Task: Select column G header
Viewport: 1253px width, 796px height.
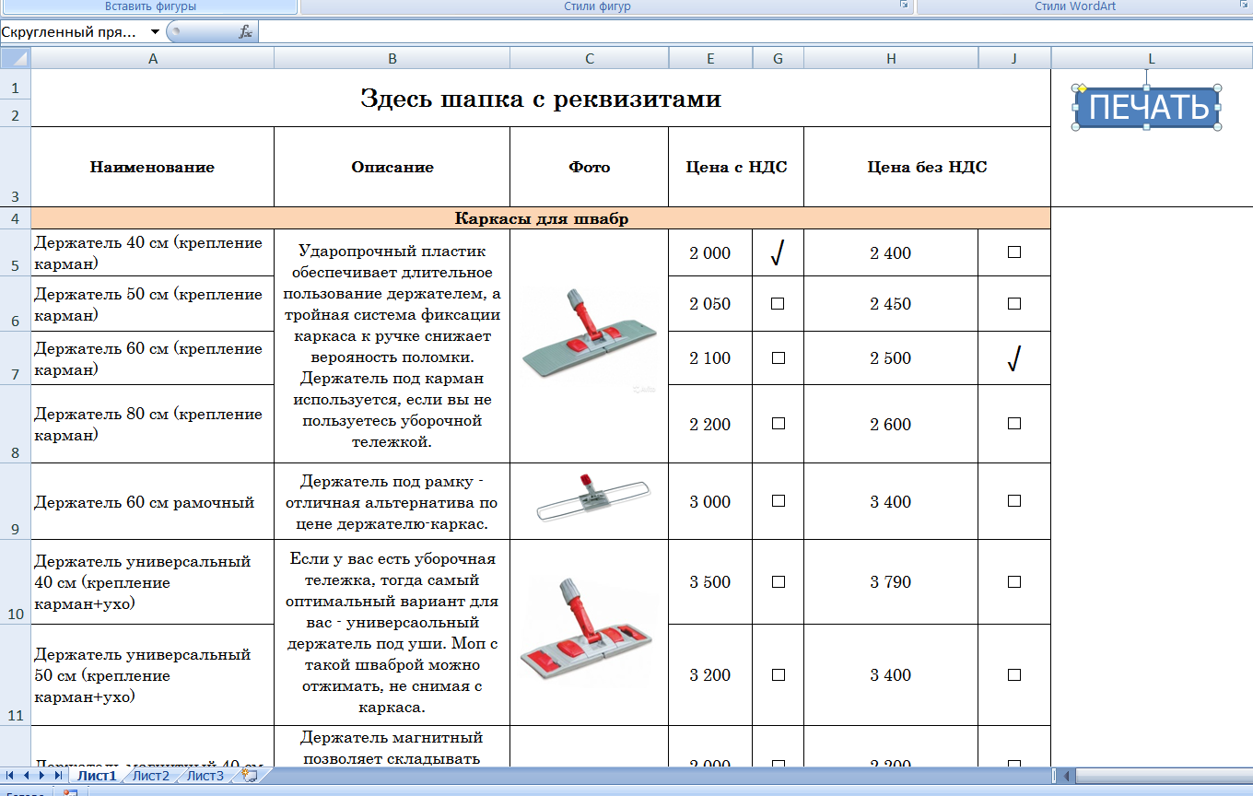Action: click(779, 59)
